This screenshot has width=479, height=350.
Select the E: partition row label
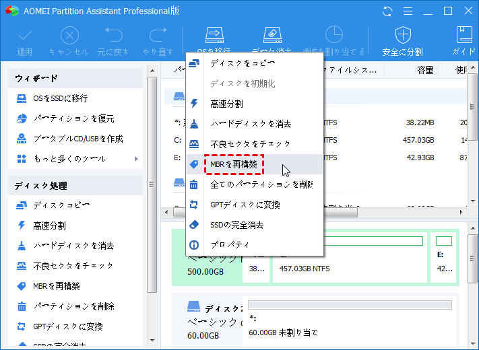pos(177,157)
